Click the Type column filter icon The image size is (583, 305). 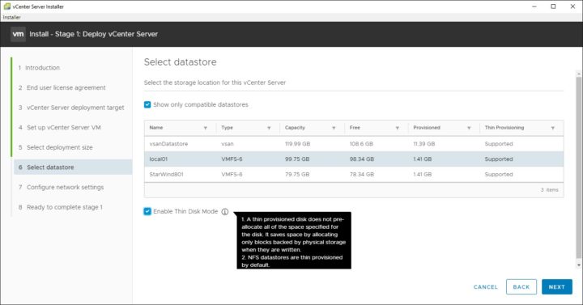(x=269, y=128)
